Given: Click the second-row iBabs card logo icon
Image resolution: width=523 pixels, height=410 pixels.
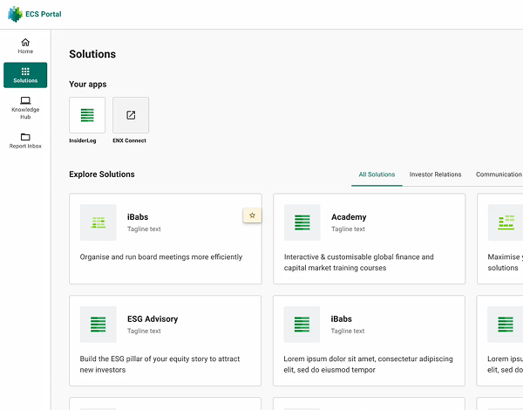Looking at the screenshot, I should (302, 325).
